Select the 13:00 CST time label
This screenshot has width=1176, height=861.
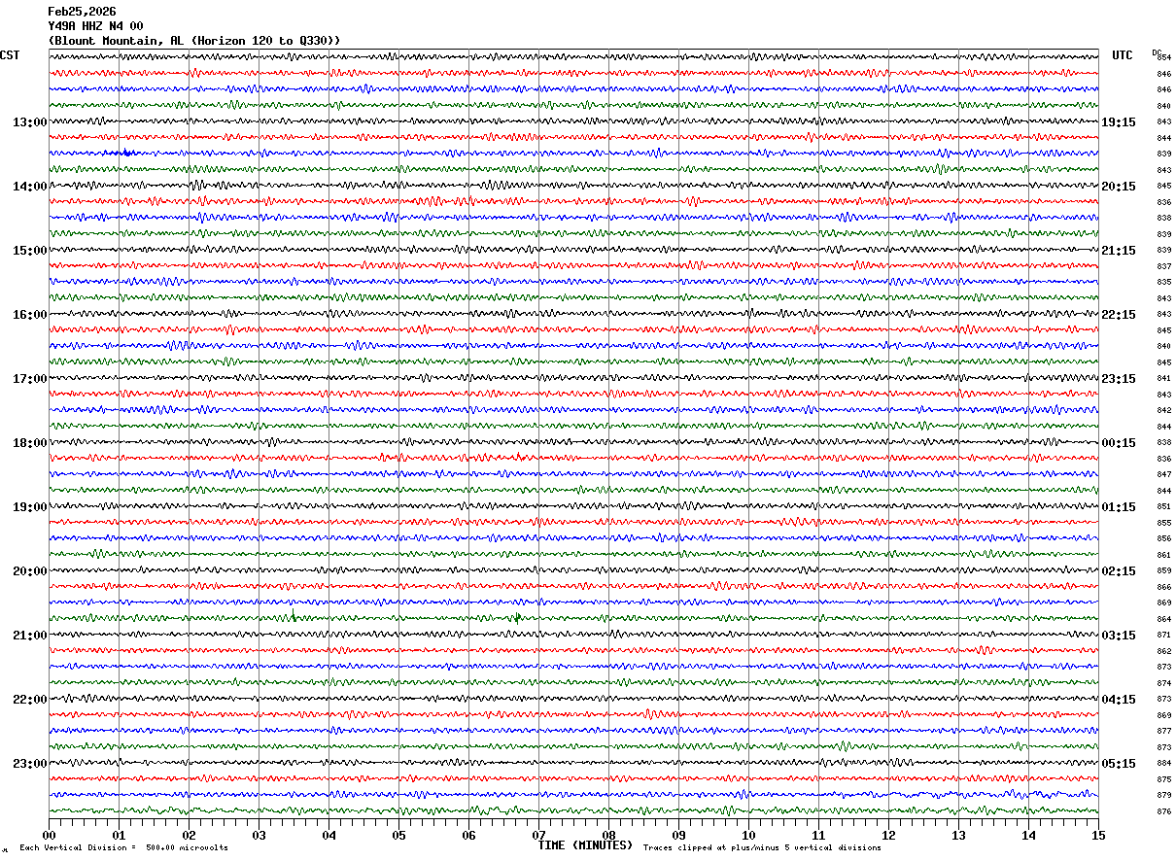tap(29, 122)
